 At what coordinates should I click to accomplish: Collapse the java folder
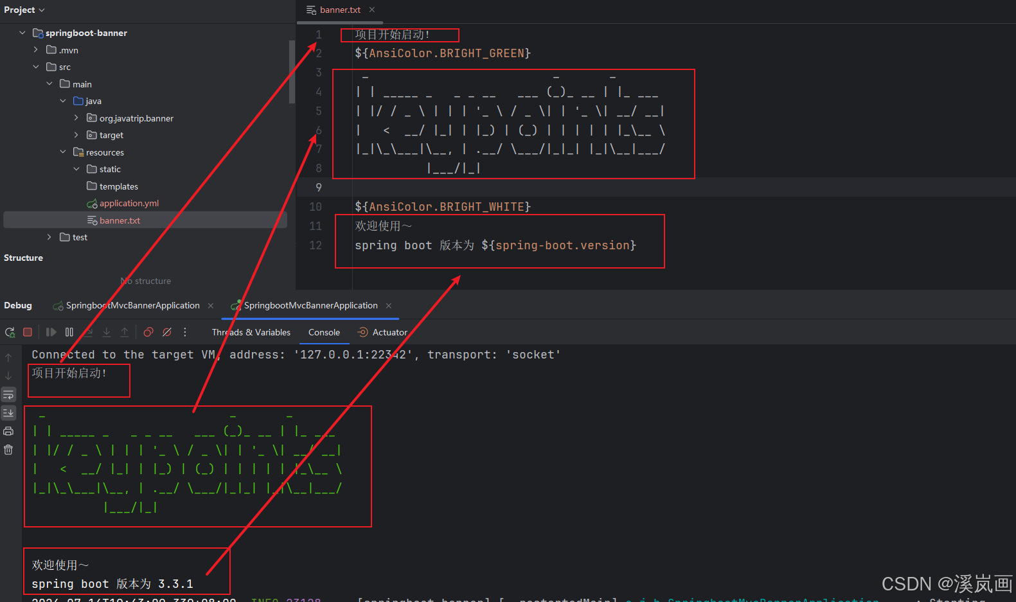pyautogui.click(x=63, y=101)
